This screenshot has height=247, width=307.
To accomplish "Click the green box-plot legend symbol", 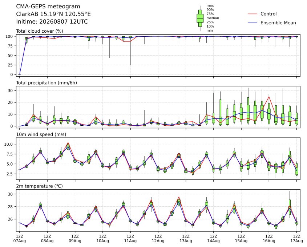I will (200, 18).
